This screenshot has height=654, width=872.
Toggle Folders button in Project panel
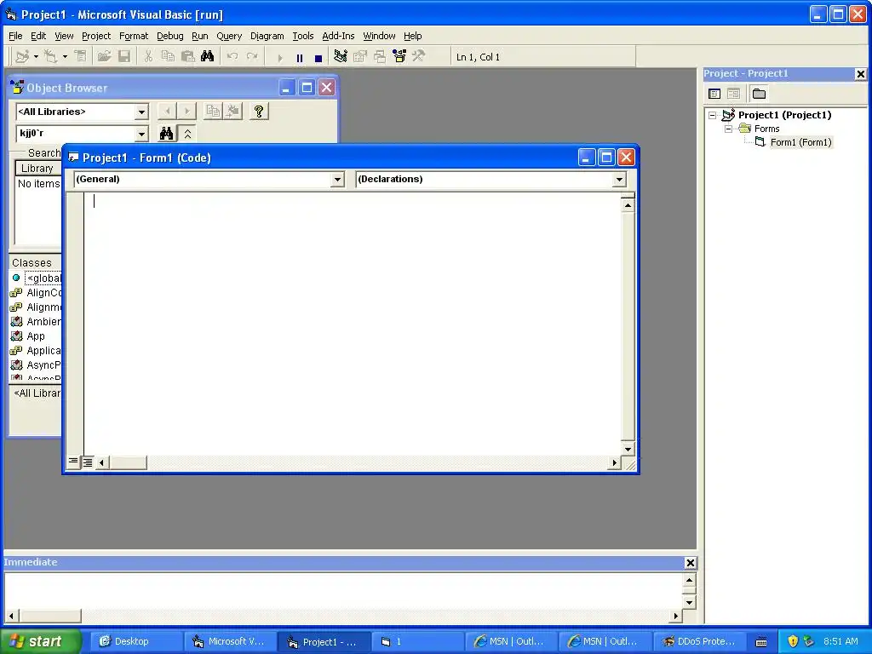point(759,94)
